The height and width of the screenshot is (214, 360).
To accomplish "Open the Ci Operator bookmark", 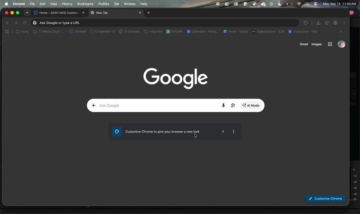I will tap(129, 31).
